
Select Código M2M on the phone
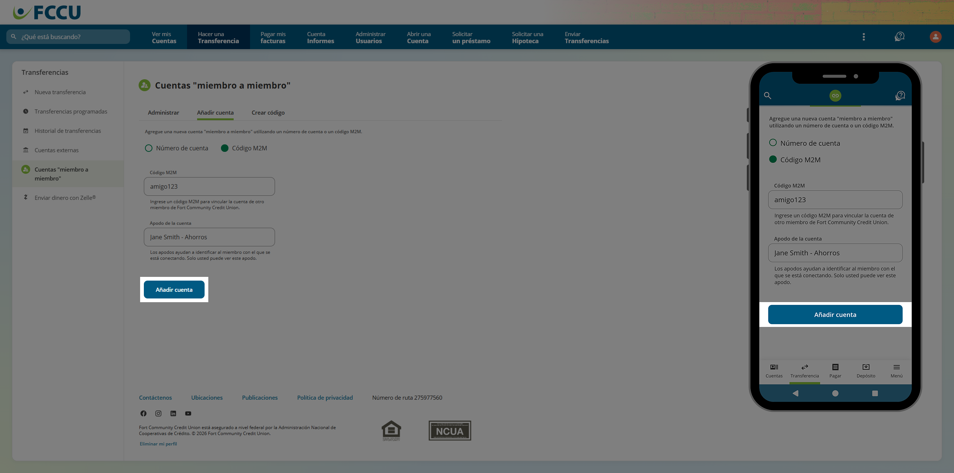[773, 159]
